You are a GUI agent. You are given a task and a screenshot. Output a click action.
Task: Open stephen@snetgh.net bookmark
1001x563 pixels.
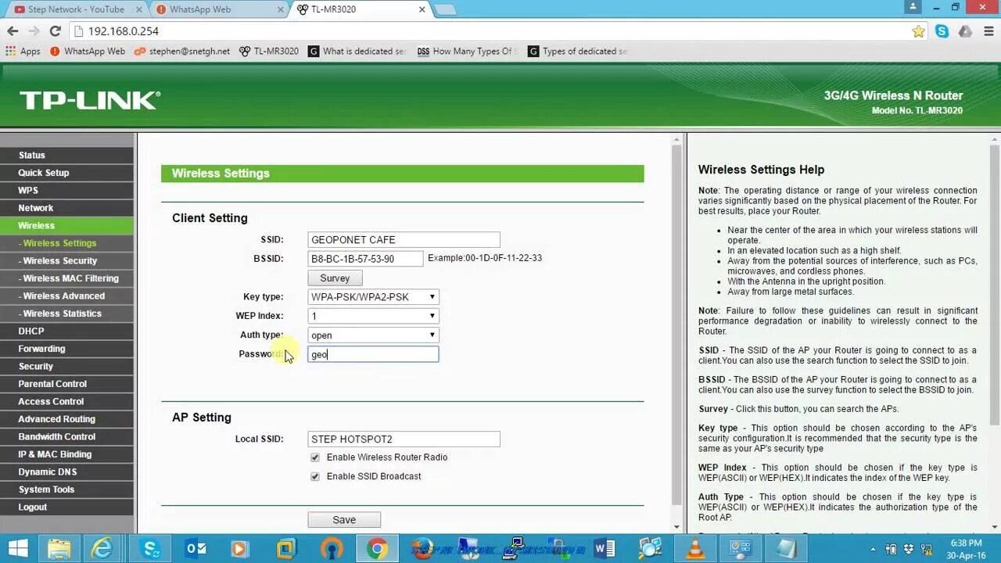[182, 51]
